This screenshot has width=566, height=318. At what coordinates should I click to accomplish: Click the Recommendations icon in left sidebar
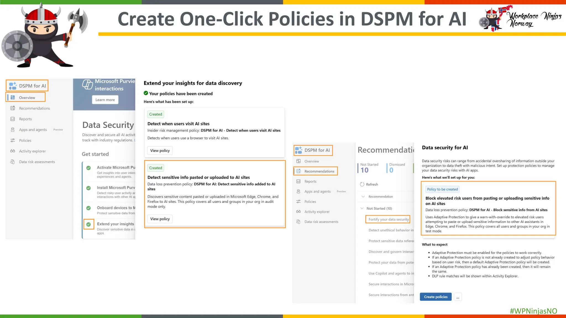click(x=13, y=108)
